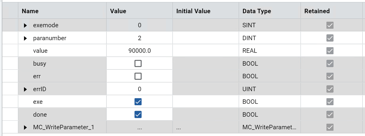Toggle Retained checkbox for value row

[x=330, y=51]
